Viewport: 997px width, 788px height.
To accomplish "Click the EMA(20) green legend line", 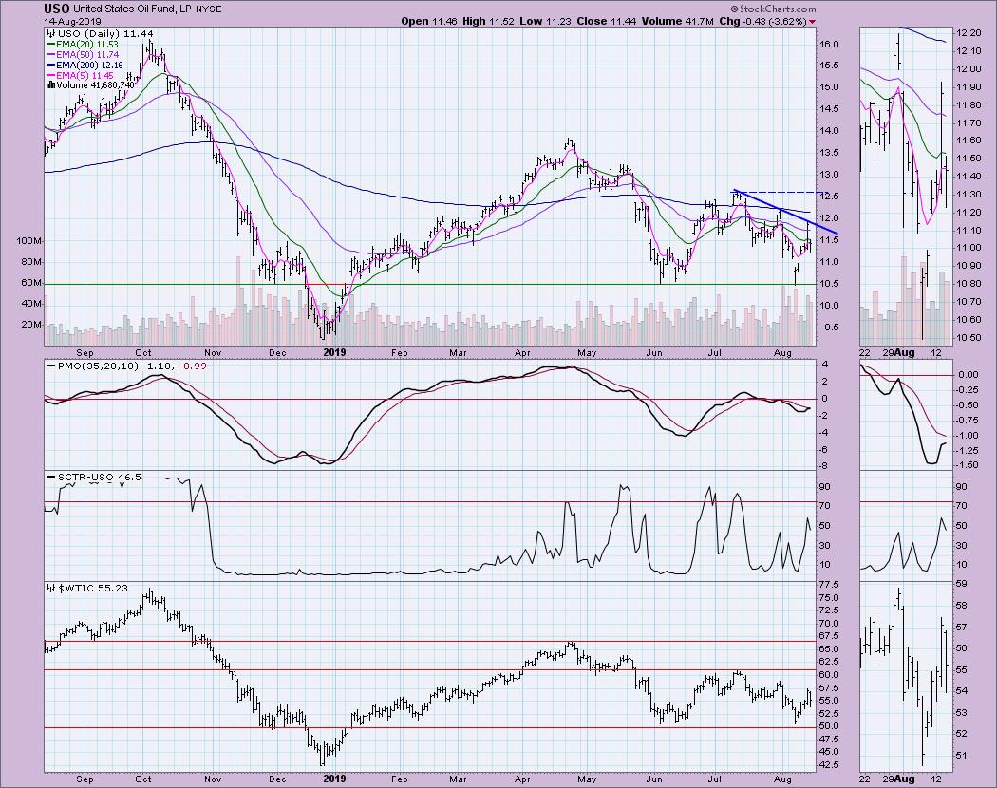I will coord(50,45).
